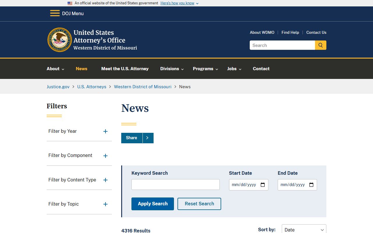Expand "Here's how you know" disclosure

pos(180,3)
